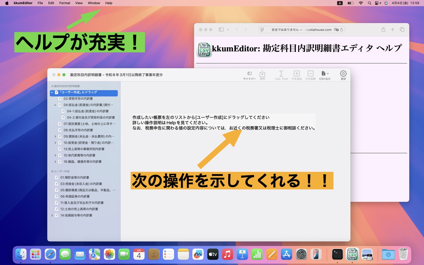
Task: Click the Wi-Fi icon in menu bar
Action: click(361, 3)
